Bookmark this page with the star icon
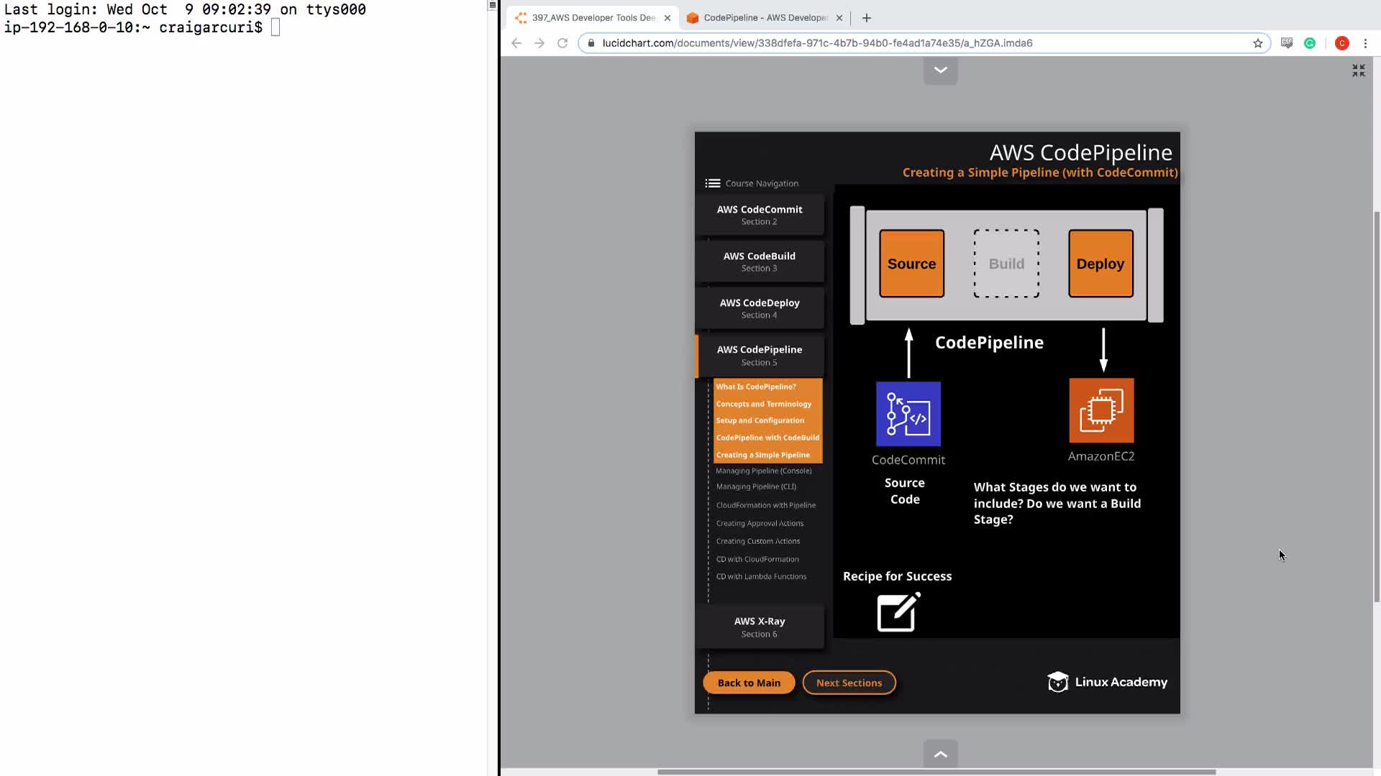Image resolution: width=1381 pixels, height=776 pixels. 1257,43
